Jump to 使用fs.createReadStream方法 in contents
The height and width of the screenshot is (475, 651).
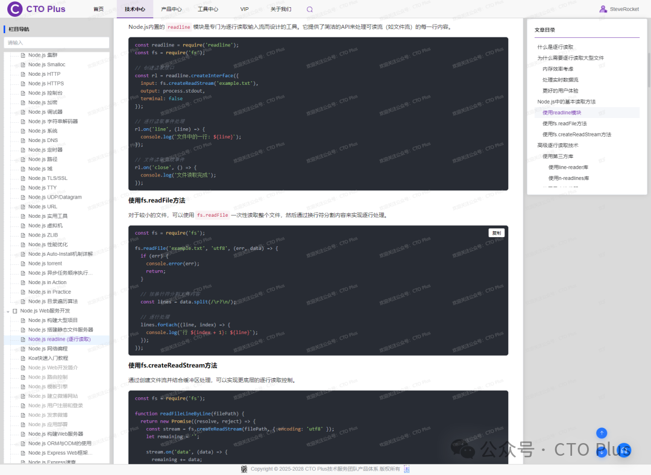(x=577, y=135)
